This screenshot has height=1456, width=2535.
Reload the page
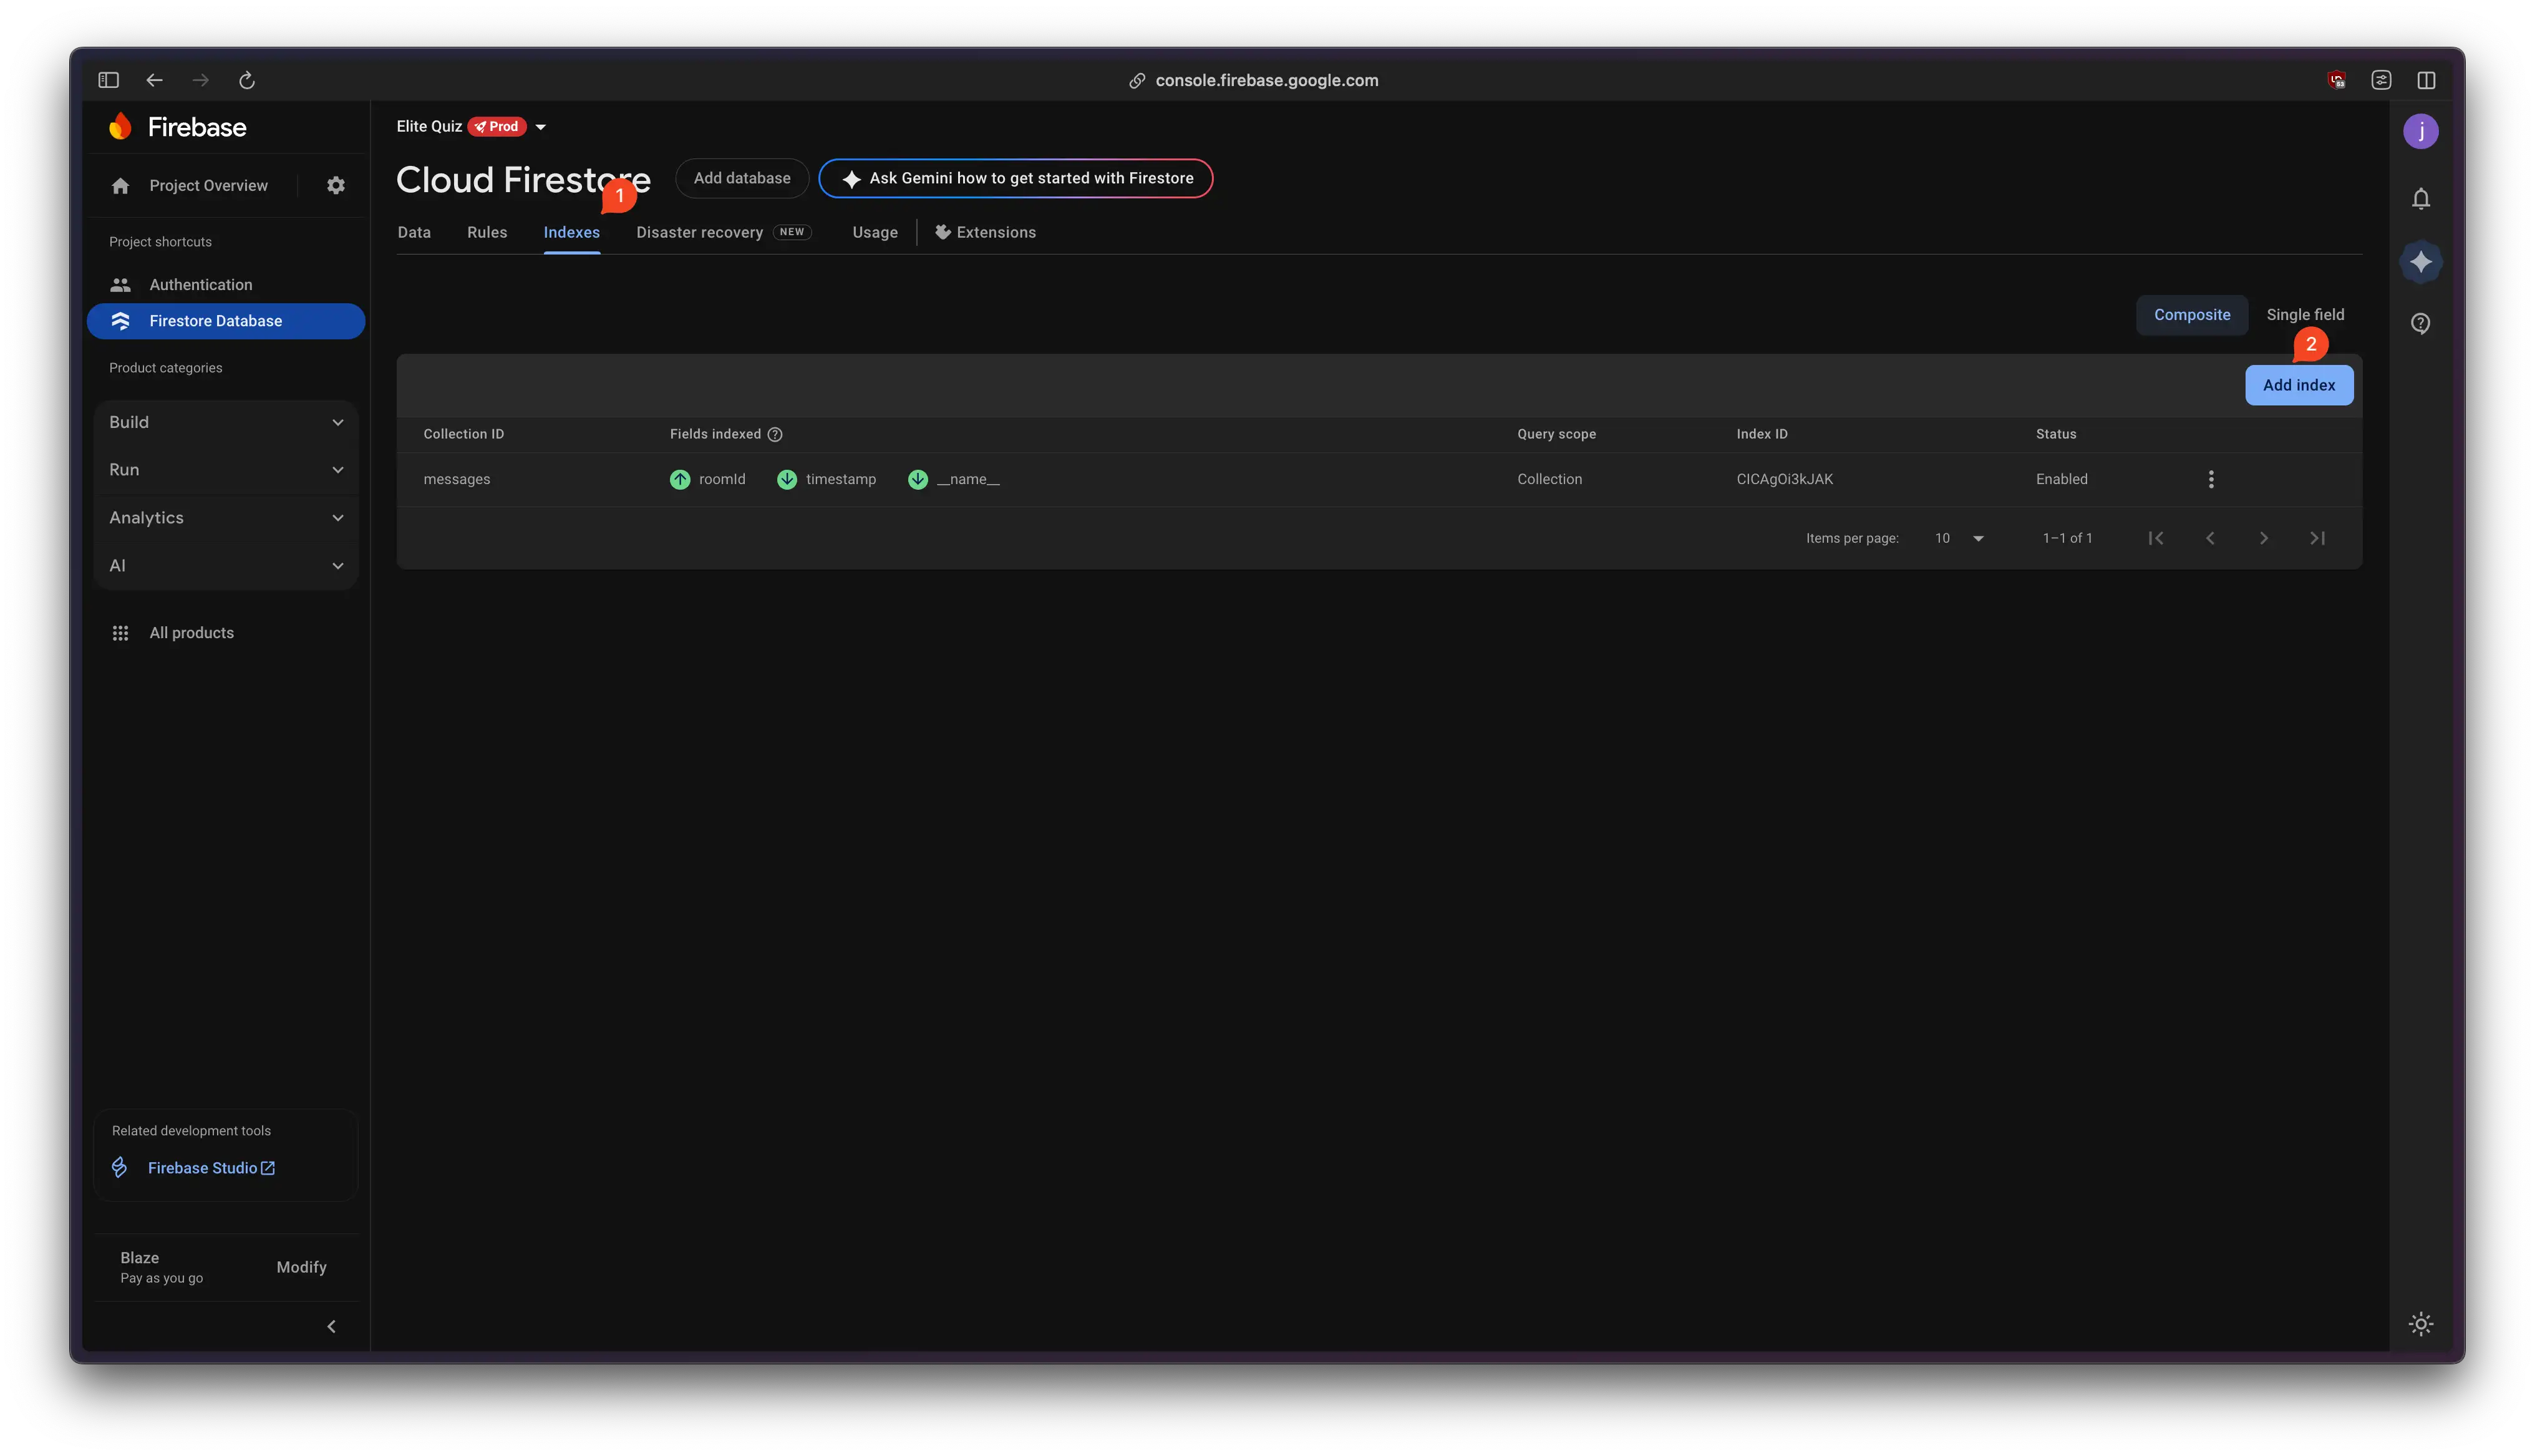click(x=247, y=80)
